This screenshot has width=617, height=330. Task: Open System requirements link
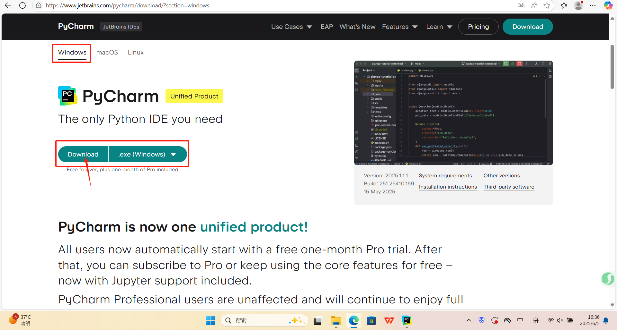pyautogui.click(x=445, y=176)
